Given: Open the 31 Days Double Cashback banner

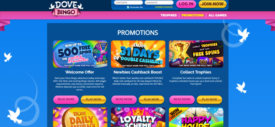Looking at the screenshot, I should coord(138,54).
